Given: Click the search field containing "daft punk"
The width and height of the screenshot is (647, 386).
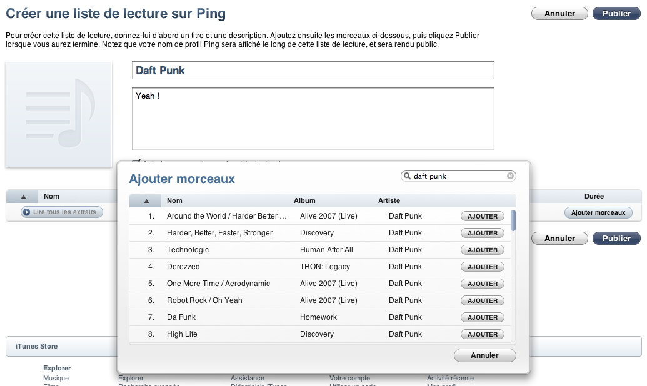Looking at the screenshot, I should point(458,176).
